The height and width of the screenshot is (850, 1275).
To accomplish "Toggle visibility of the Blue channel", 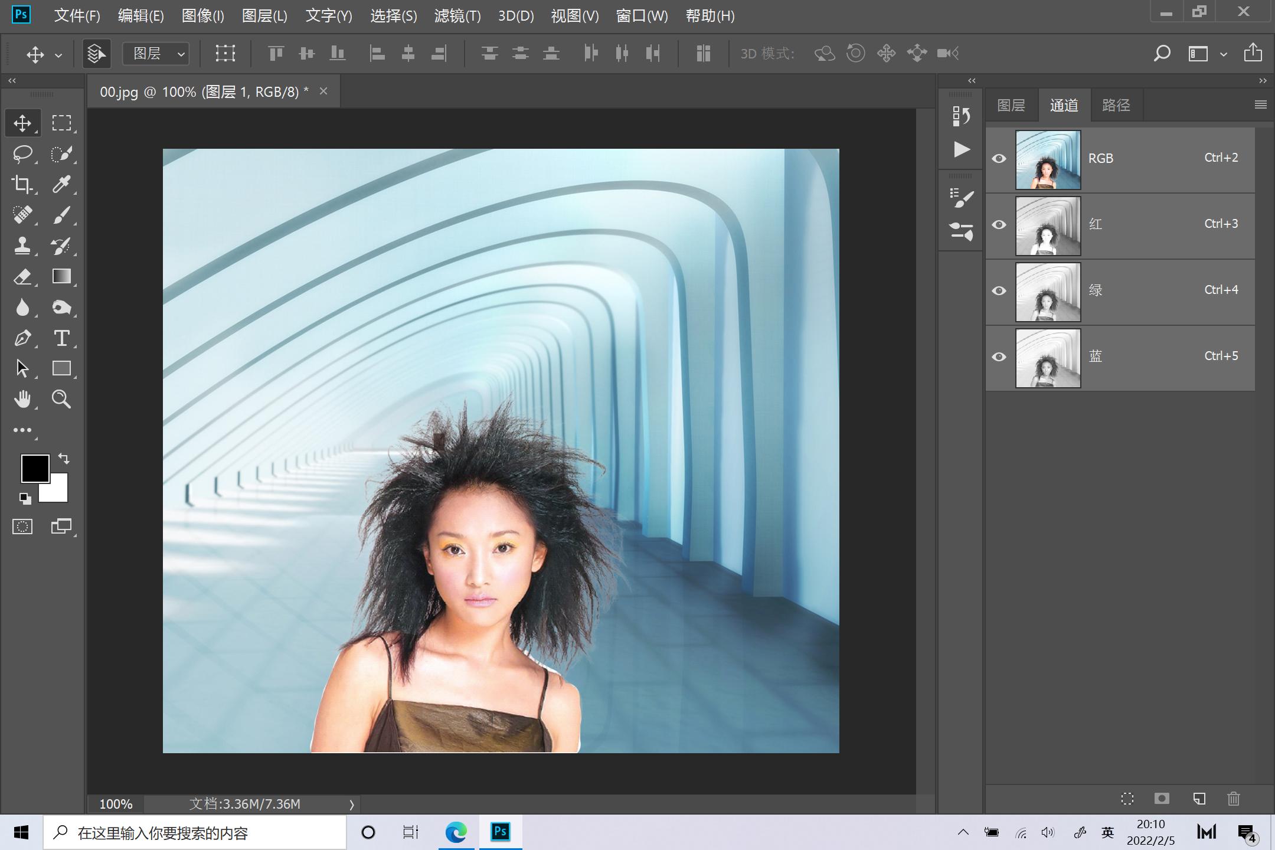I will tap(999, 357).
